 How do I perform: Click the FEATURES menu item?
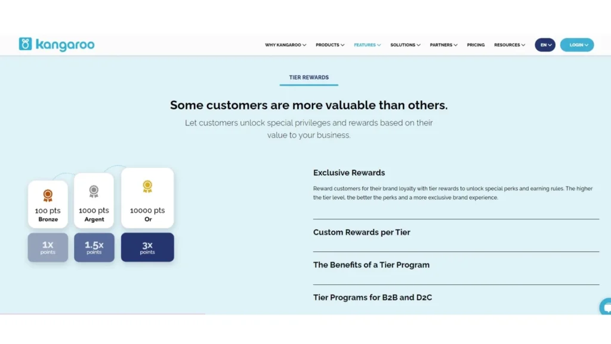tap(366, 45)
